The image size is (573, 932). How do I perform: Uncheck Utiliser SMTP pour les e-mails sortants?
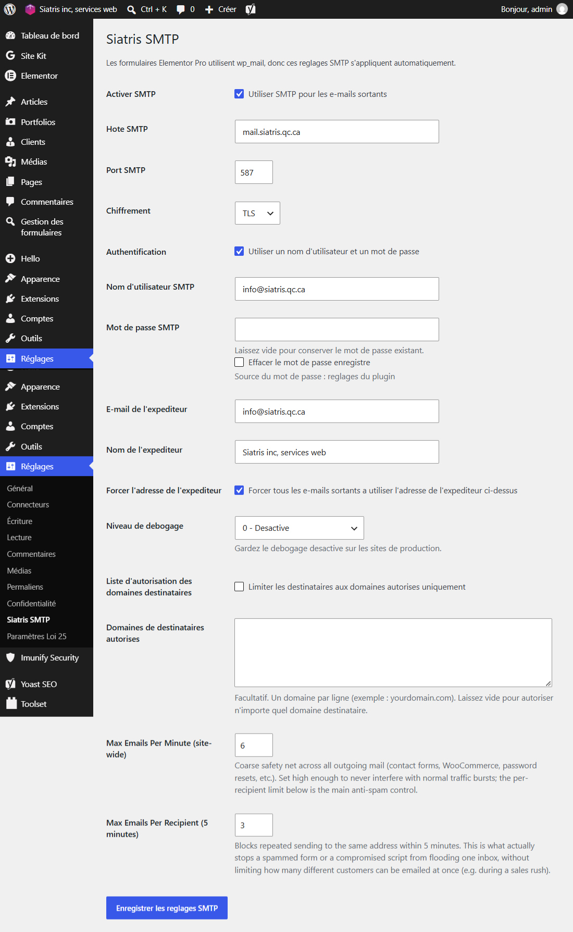pyautogui.click(x=239, y=94)
